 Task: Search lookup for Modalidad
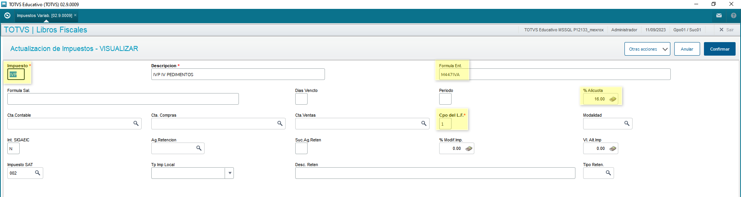pyautogui.click(x=627, y=124)
